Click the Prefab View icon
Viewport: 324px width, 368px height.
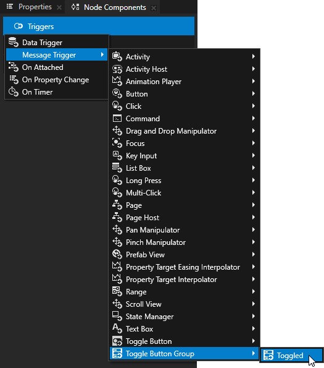click(117, 254)
